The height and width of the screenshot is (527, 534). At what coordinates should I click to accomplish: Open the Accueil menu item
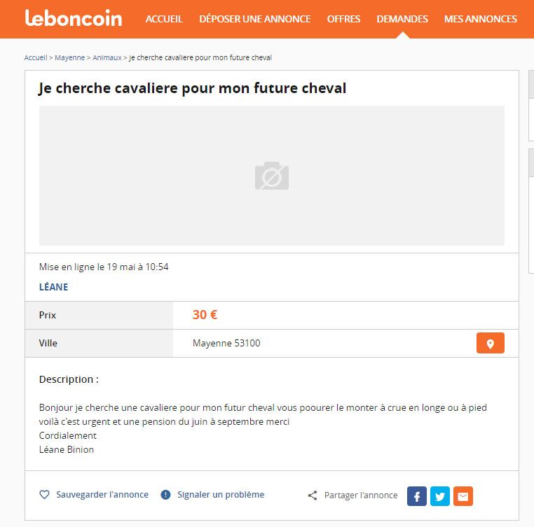164,19
